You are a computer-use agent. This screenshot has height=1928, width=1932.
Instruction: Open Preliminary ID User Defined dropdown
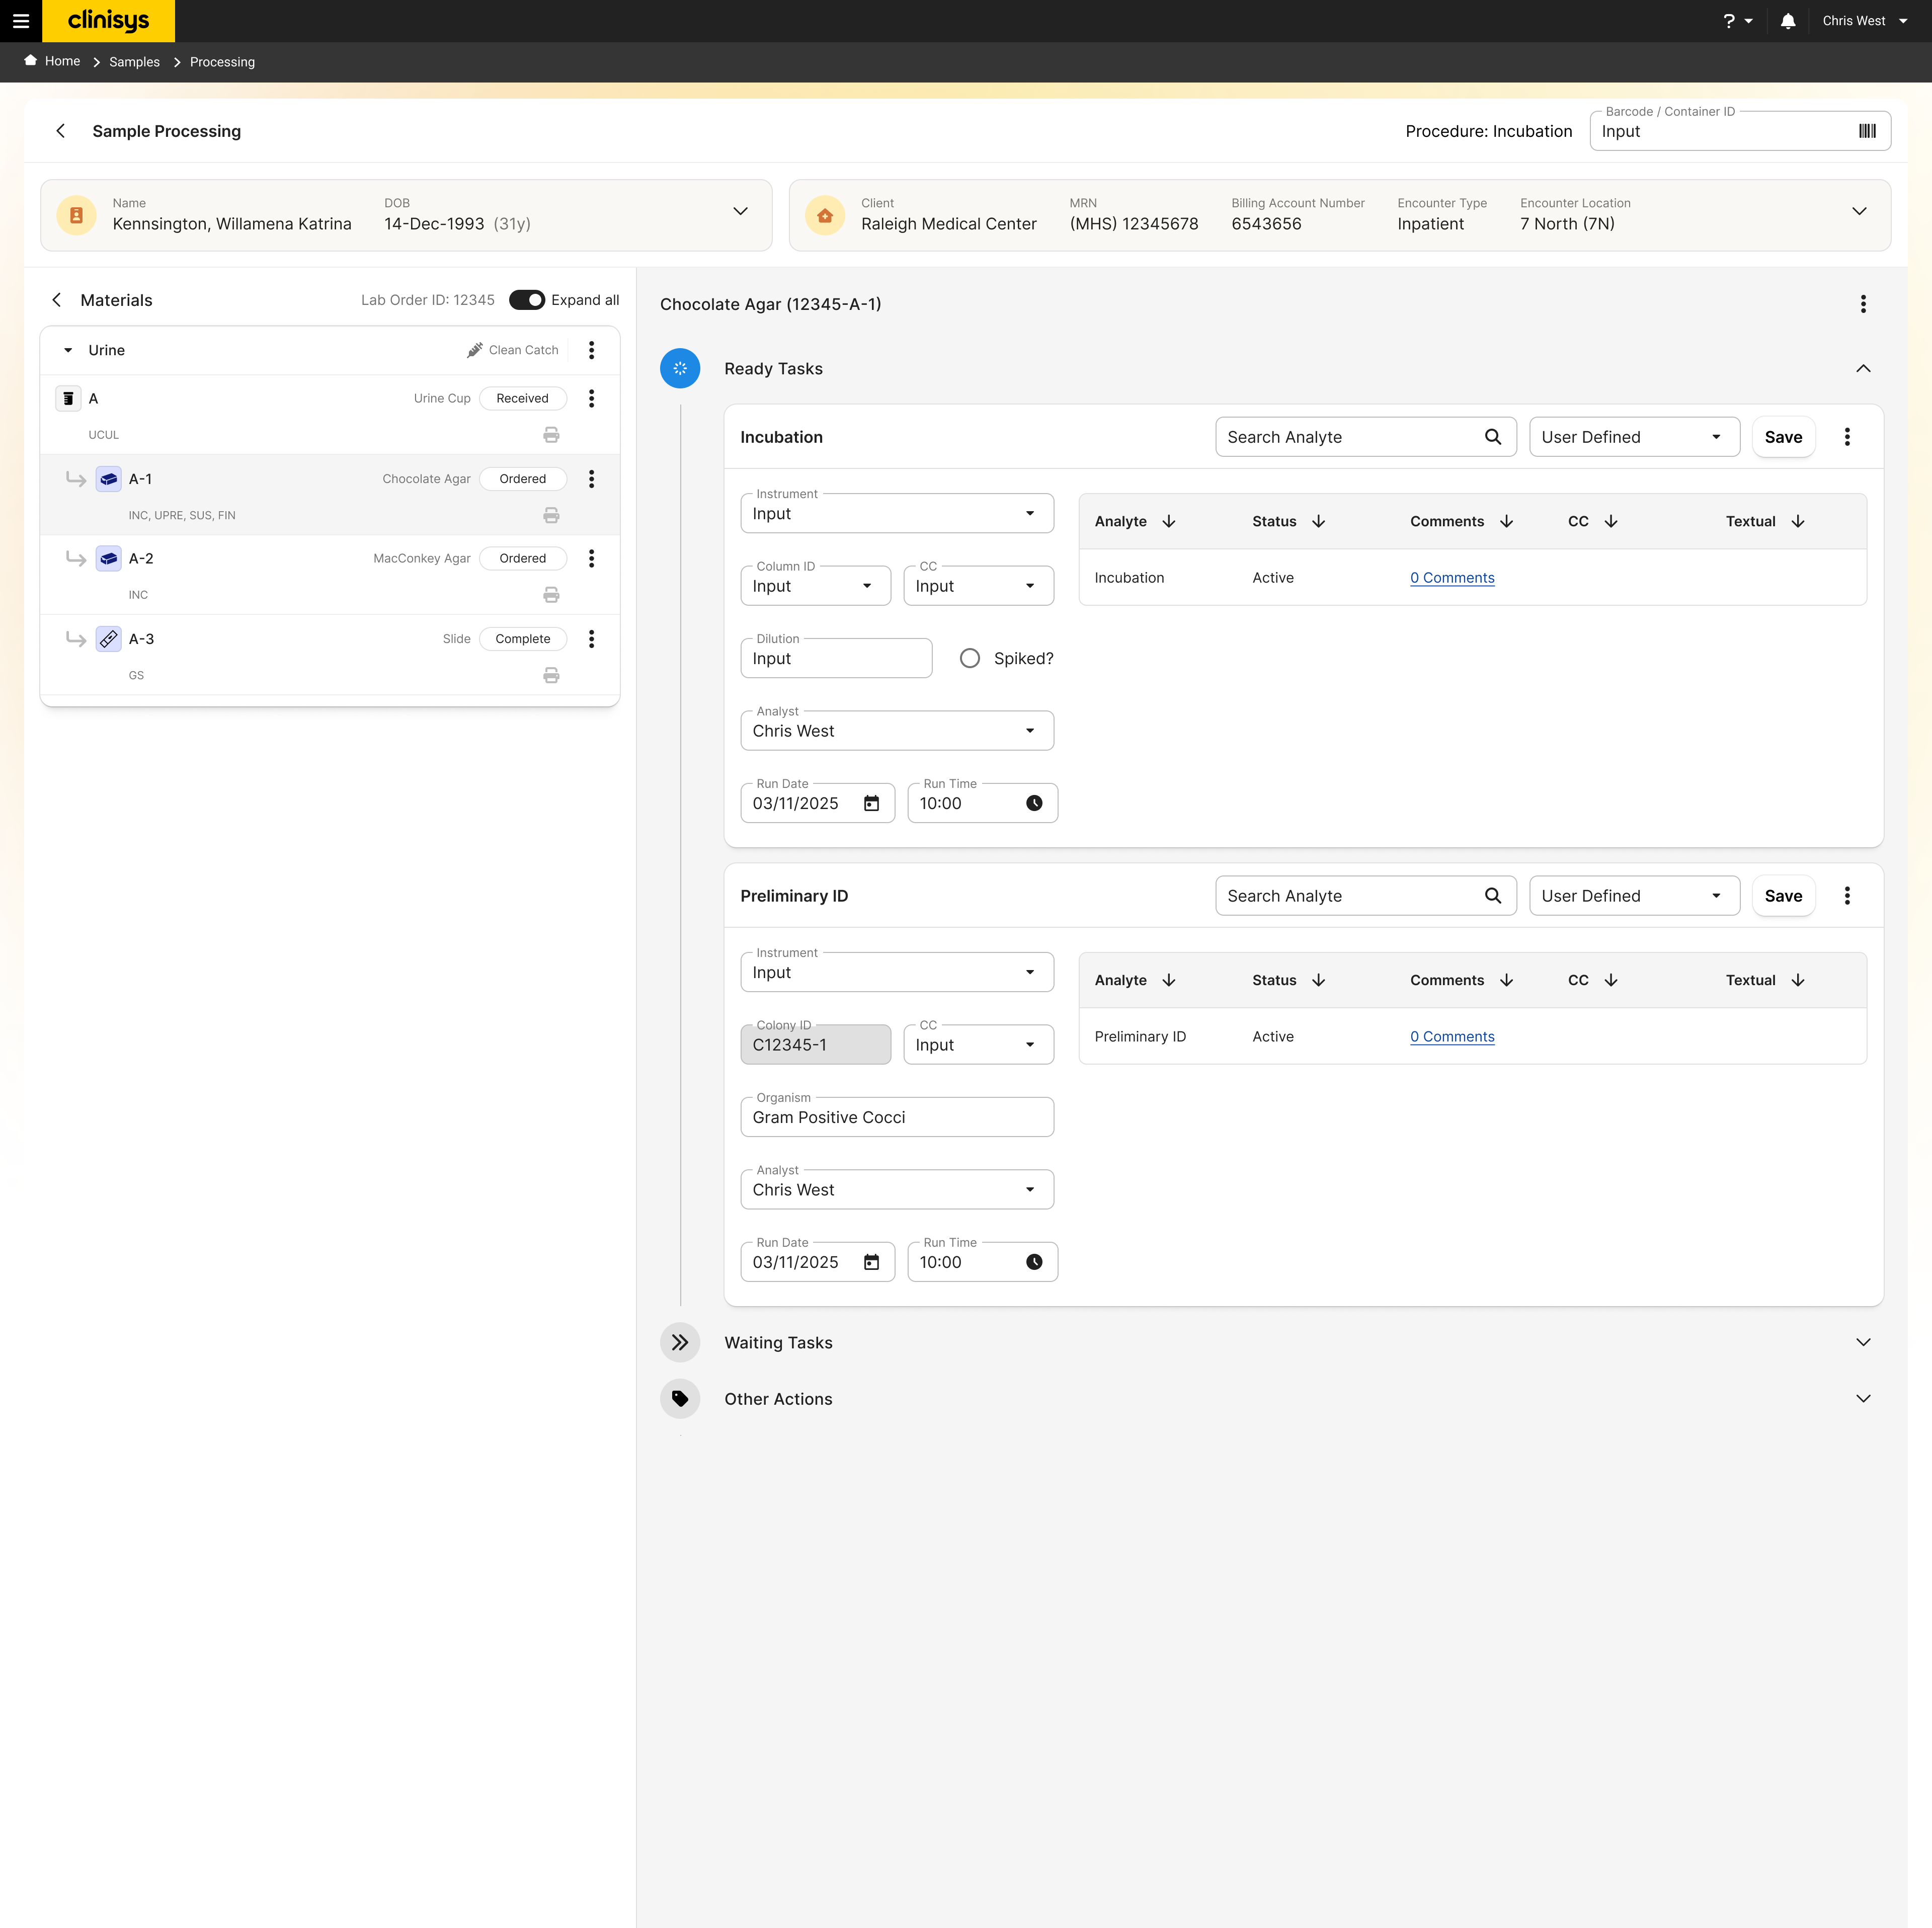[1634, 896]
